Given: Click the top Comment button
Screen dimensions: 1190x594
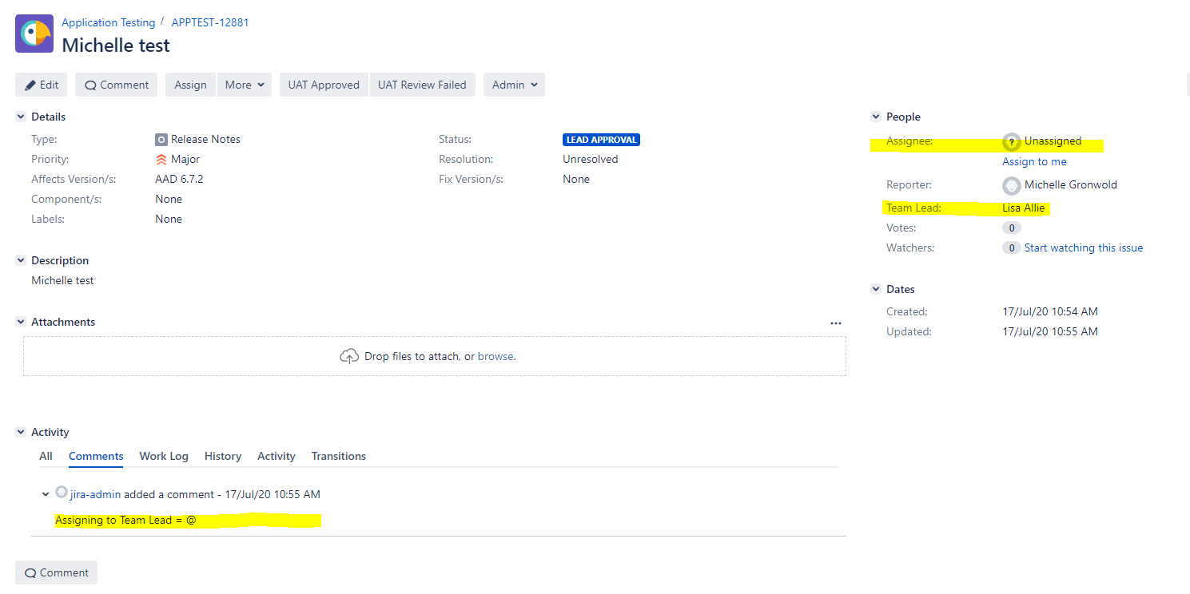Looking at the screenshot, I should tap(117, 85).
